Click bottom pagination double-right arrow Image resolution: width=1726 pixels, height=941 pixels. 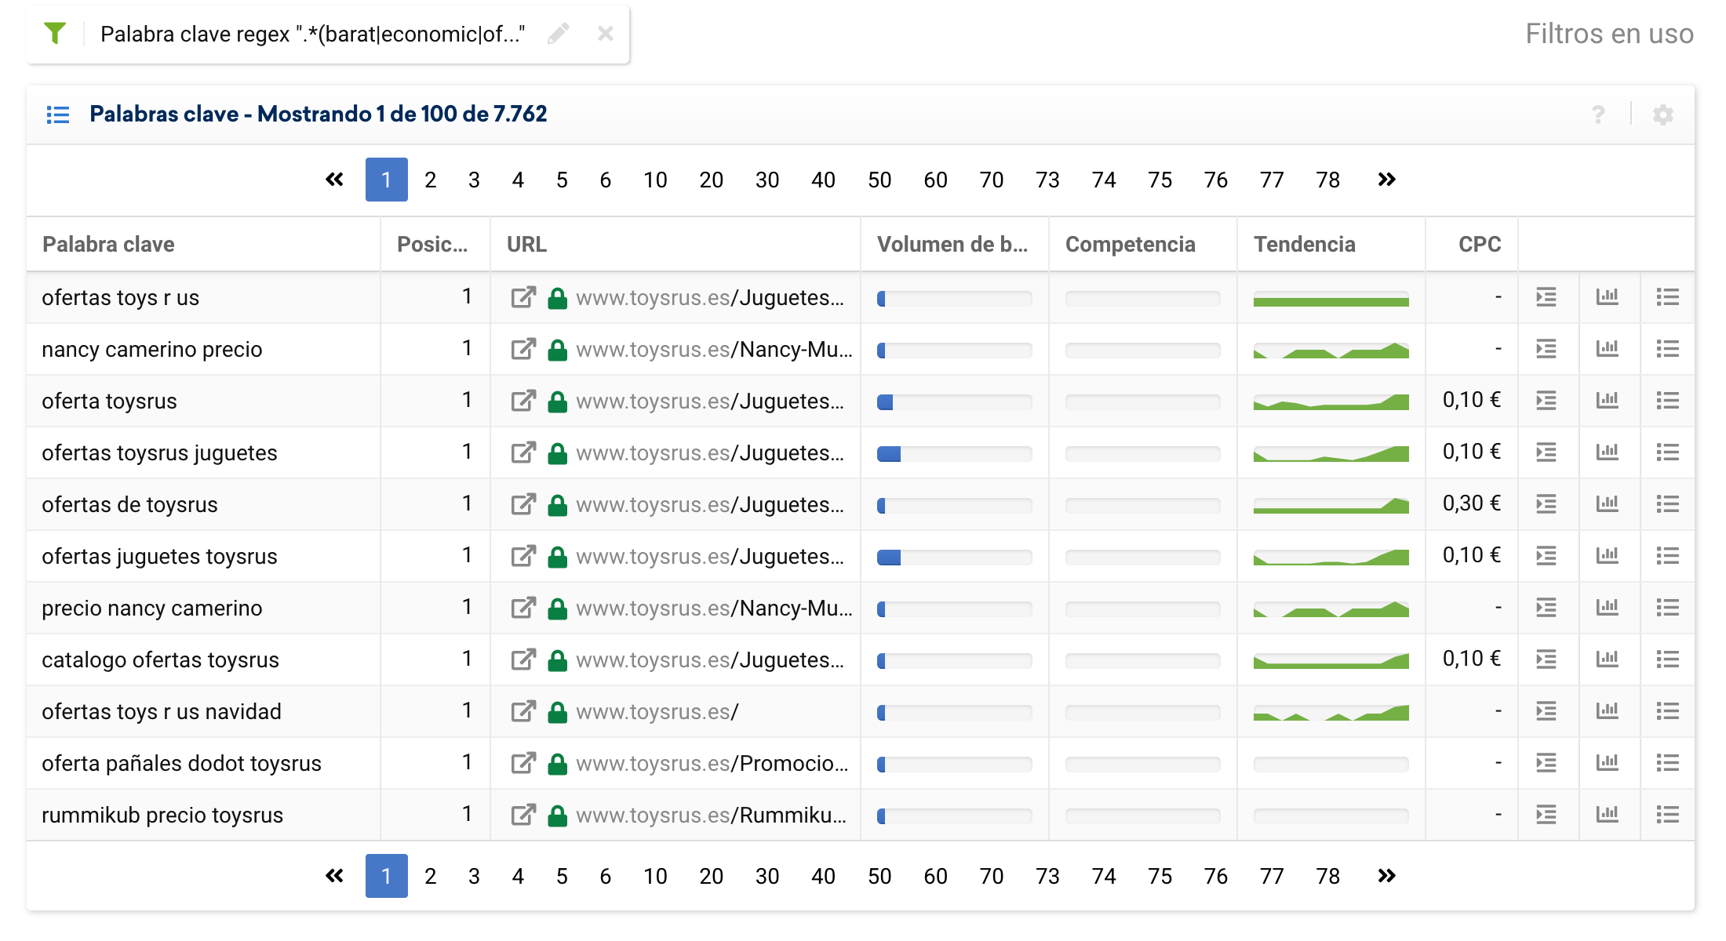pos(1386,876)
